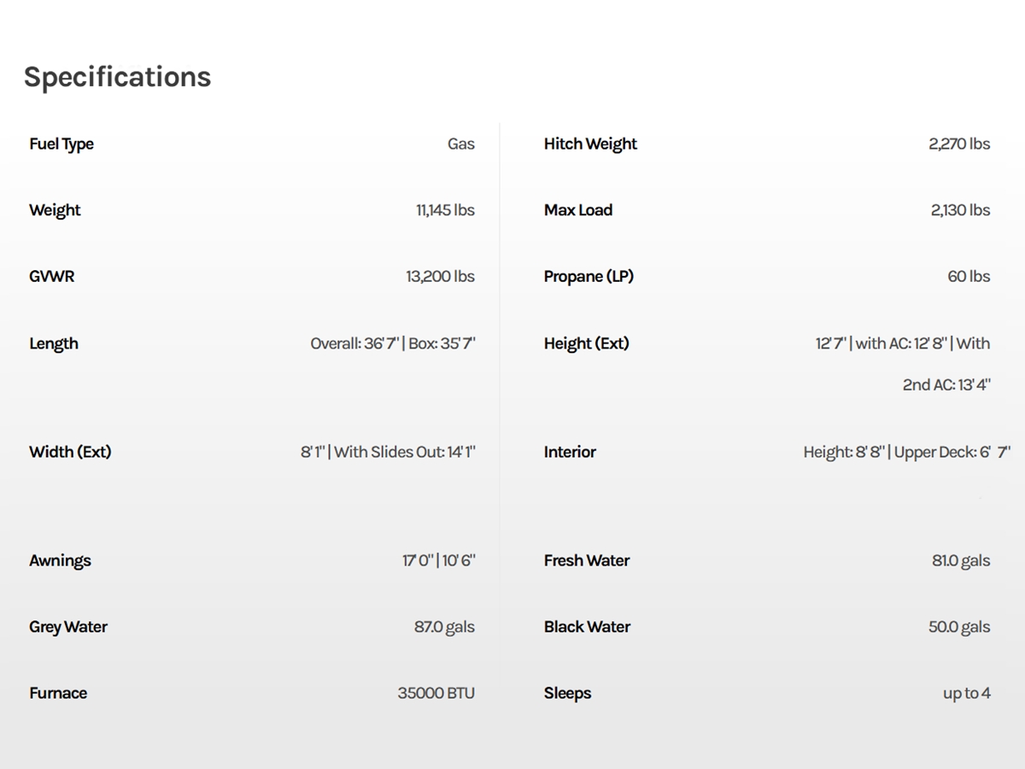Click the Propane (LP) label
The height and width of the screenshot is (769, 1025).
pyautogui.click(x=589, y=276)
